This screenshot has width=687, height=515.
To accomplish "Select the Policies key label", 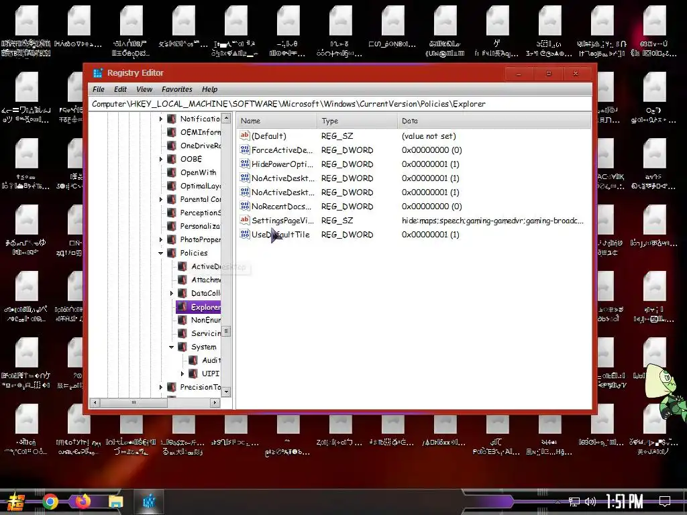I will coord(194,253).
